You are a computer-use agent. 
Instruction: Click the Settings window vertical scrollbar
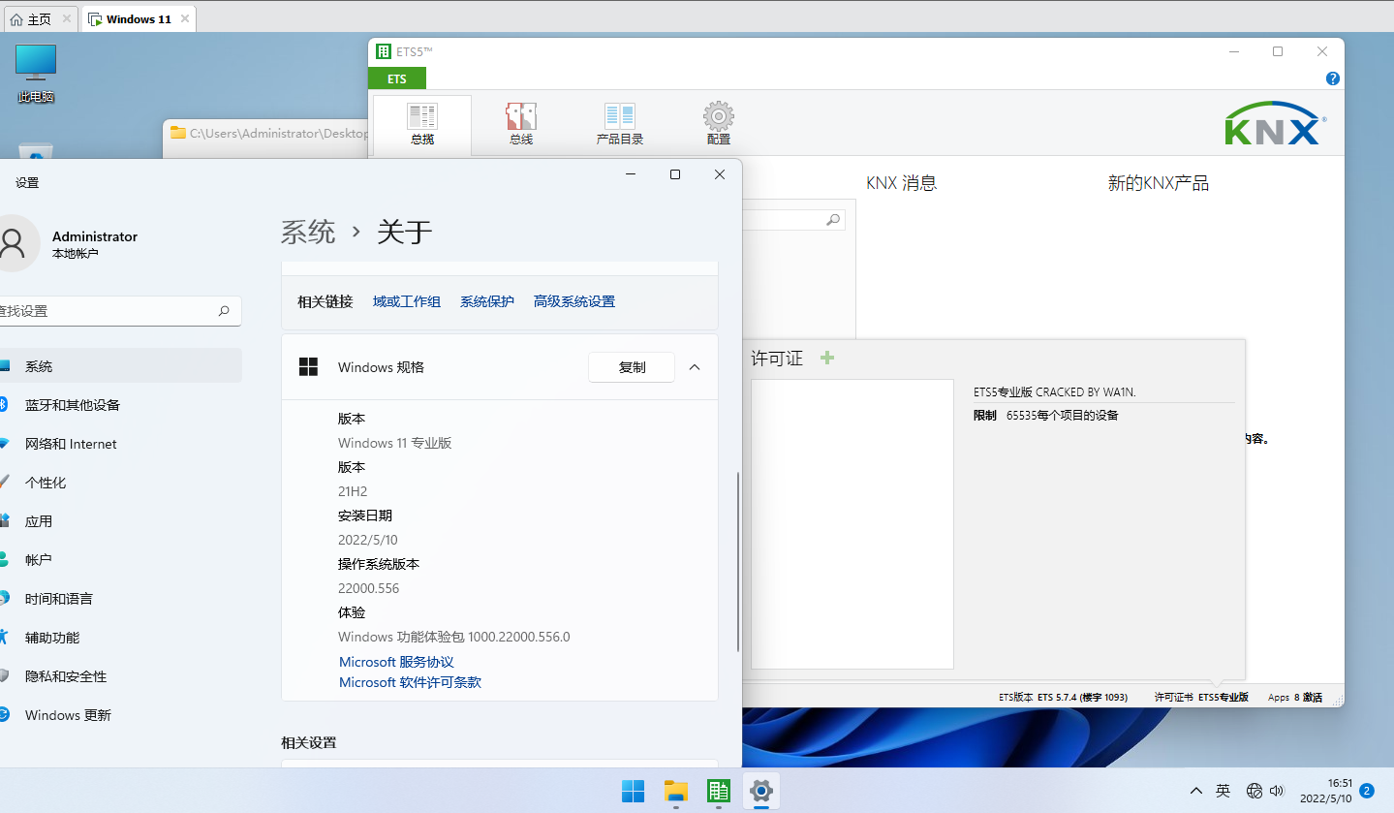click(738, 562)
